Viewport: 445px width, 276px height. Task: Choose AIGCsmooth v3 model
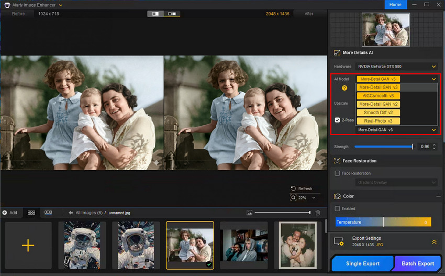[379, 96]
